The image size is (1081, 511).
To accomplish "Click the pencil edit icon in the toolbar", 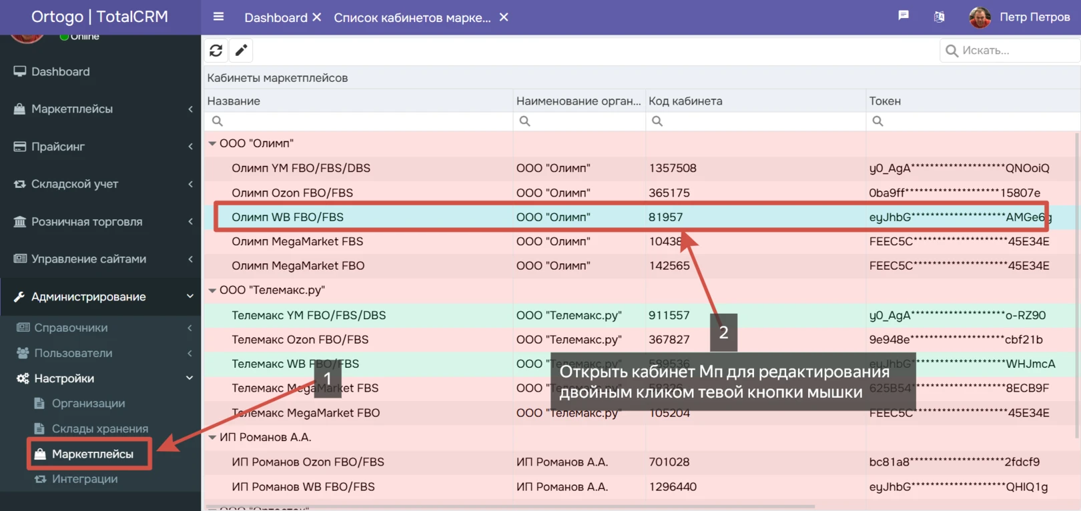I will [241, 51].
